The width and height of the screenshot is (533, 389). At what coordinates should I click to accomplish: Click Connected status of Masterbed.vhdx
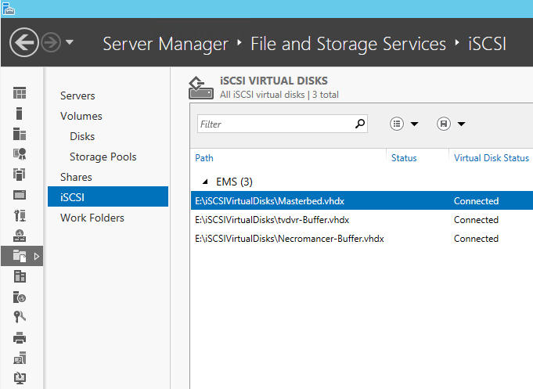(x=476, y=201)
